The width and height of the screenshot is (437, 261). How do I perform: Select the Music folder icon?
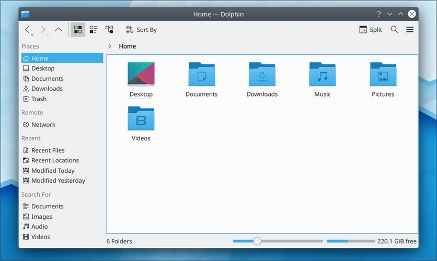[x=323, y=74]
